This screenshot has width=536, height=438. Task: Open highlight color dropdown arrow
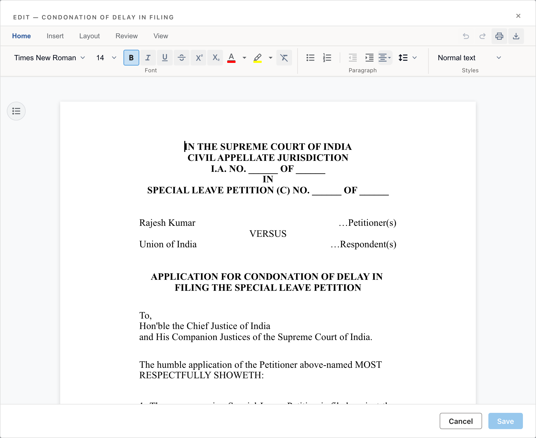[x=270, y=58]
